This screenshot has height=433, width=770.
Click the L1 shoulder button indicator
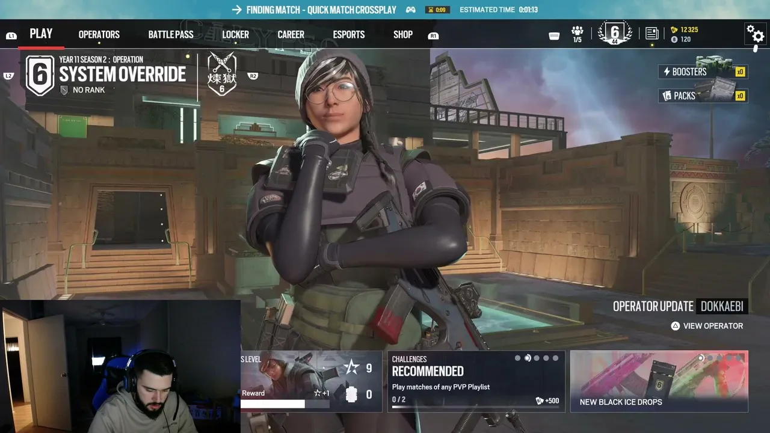pos(11,36)
